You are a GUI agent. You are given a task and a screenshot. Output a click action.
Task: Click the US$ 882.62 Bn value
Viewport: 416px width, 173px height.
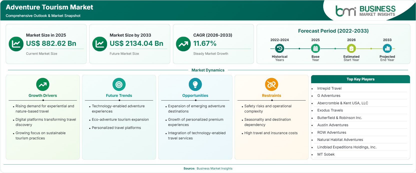point(51,43)
